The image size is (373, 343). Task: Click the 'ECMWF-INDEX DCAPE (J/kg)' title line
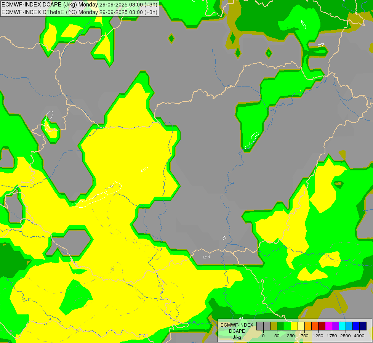point(80,5)
